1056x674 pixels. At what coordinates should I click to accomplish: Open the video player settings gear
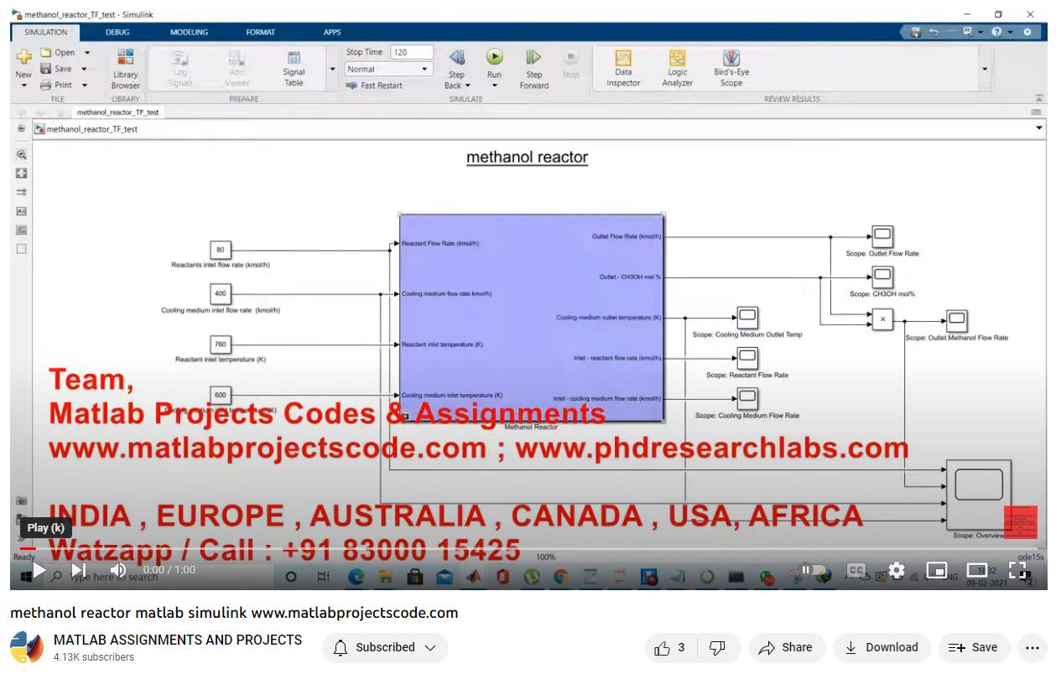(897, 570)
